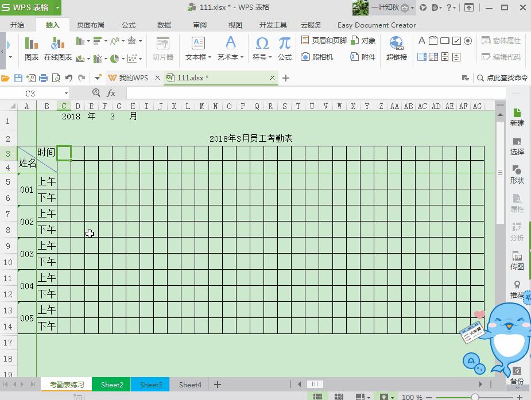The height and width of the screenshot is (400, 531).
Task: Click the fx insert function icon
Action: [111, 93]
